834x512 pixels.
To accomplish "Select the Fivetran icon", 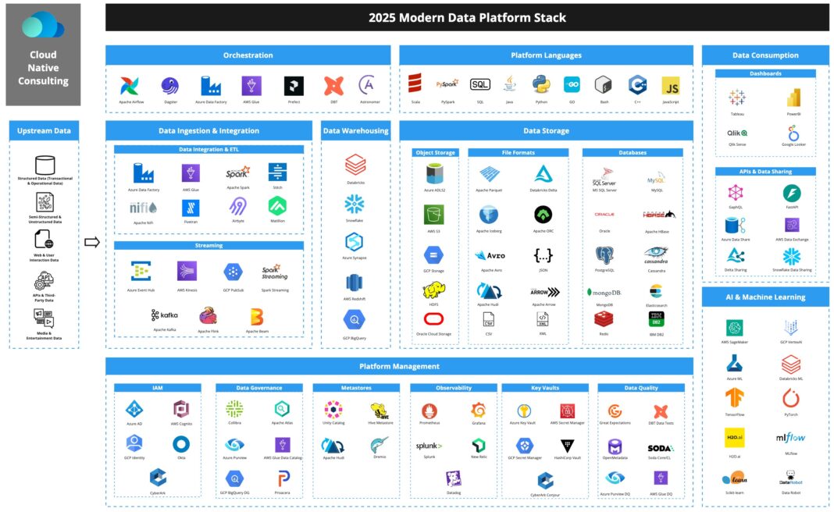I will pos(191,208).
